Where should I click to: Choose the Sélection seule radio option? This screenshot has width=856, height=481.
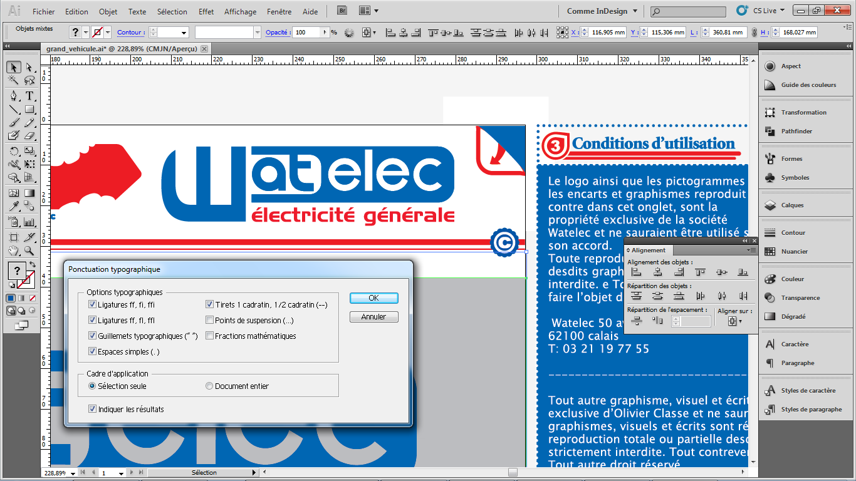[92, 386]
